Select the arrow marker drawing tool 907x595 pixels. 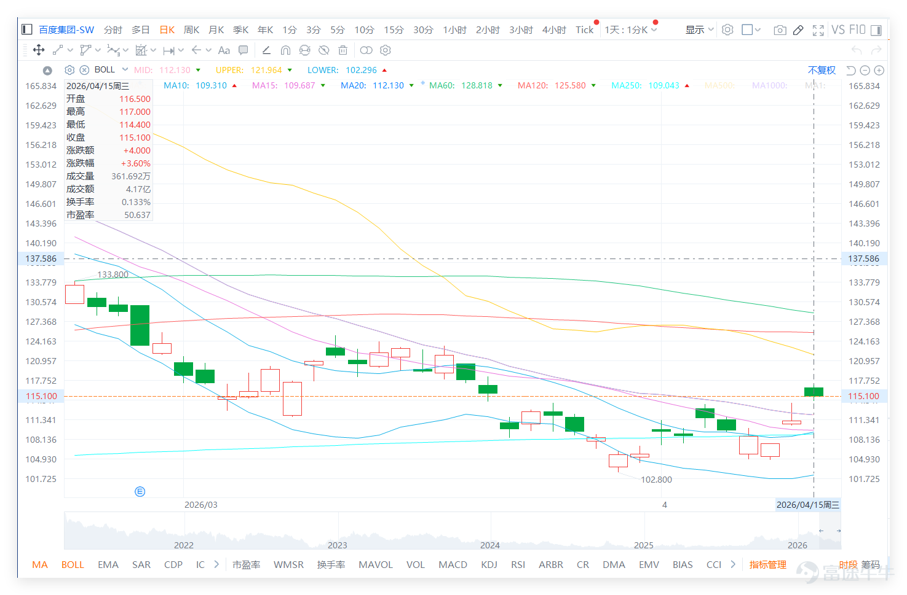[196, 50]
